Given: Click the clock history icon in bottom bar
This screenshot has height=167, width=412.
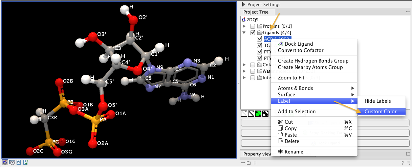Looking at the screenshot, I should click(x=19, y=162).
